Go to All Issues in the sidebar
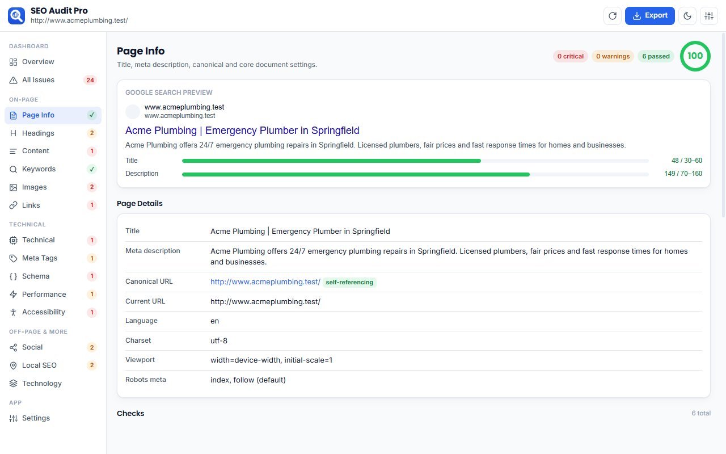The height and width of the screenshot is (454, 726). pos(53,80)
